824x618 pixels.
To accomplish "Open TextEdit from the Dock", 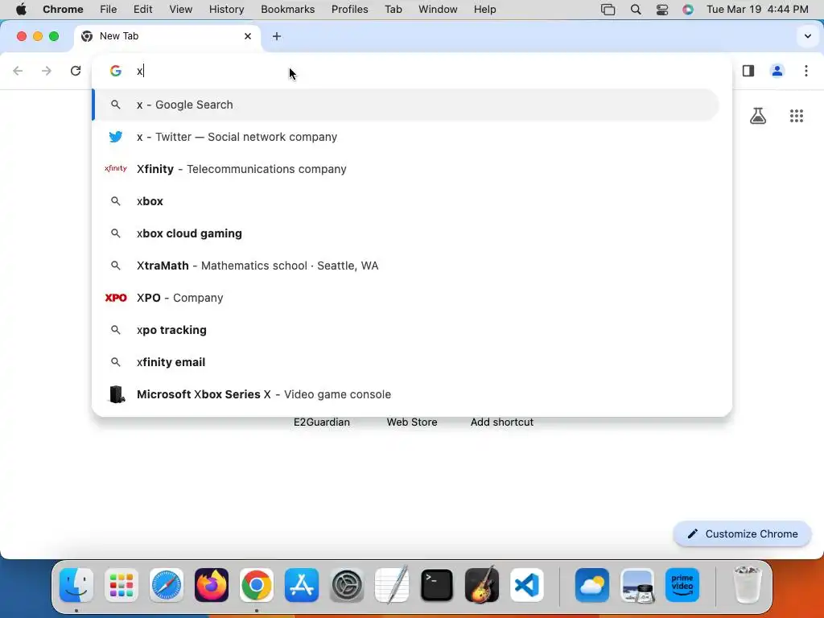I will [x=392, y=584].
